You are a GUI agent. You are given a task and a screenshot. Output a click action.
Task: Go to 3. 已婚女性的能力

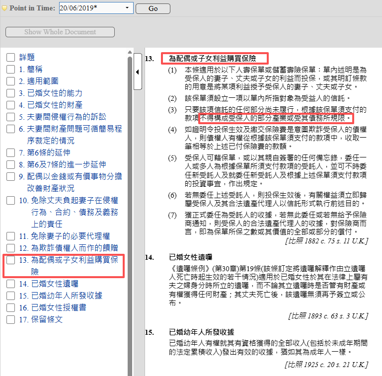pos(51,93)
